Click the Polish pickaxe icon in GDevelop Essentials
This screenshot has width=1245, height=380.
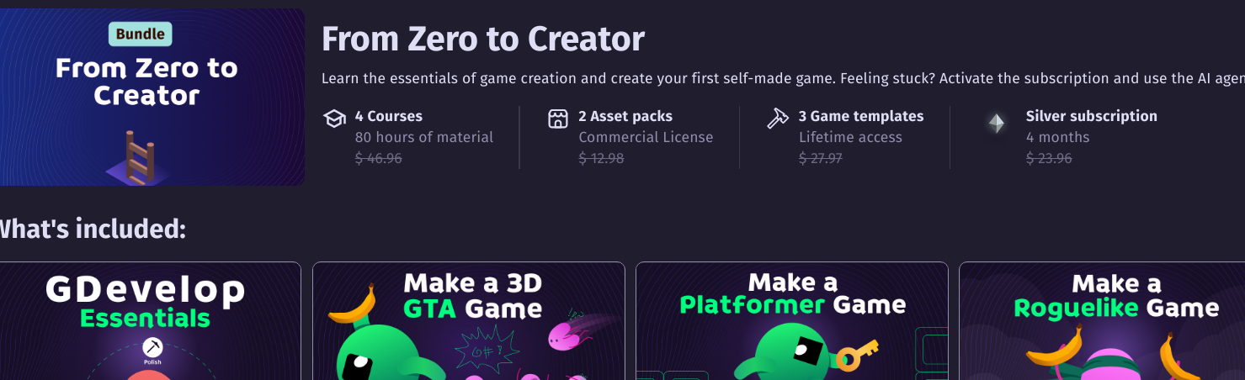coord(152,346)
